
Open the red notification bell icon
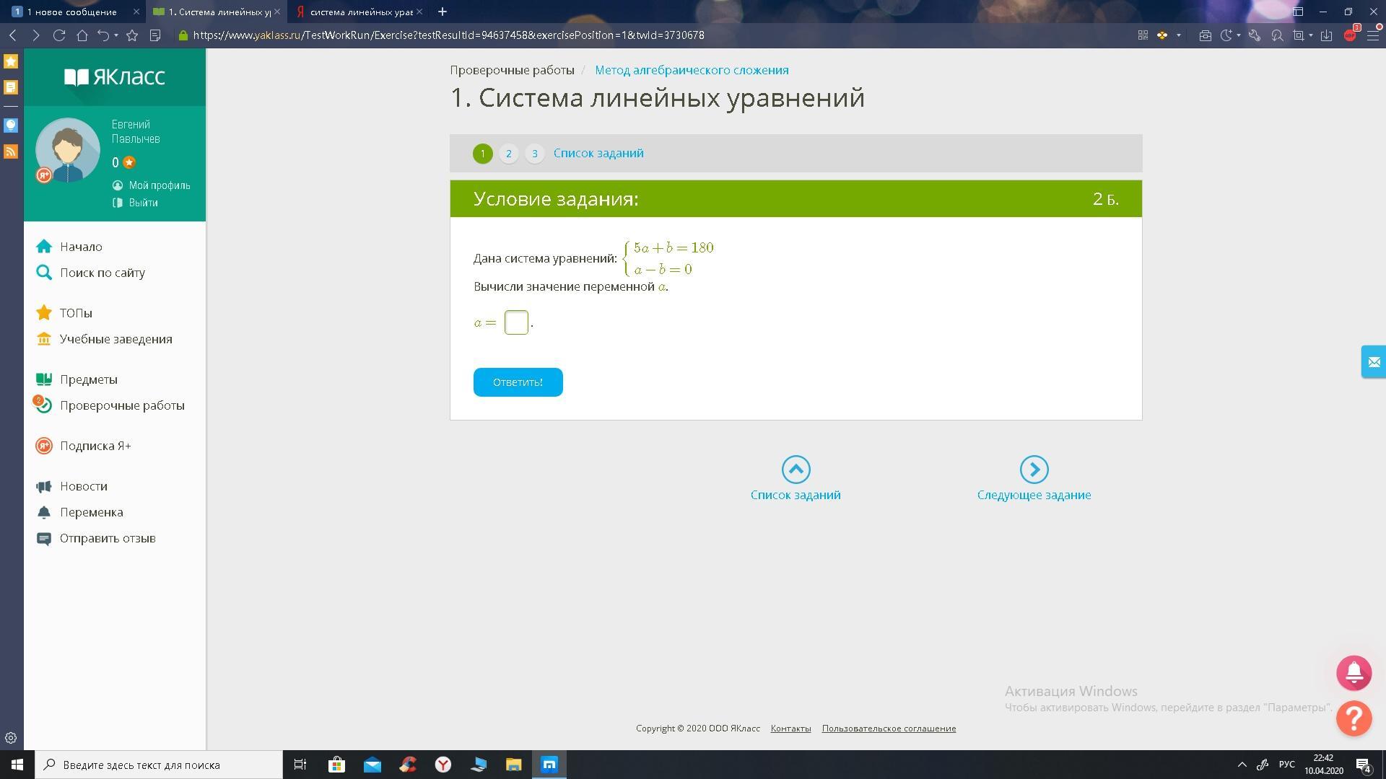pyautogui.click(x=1354, y=672)
